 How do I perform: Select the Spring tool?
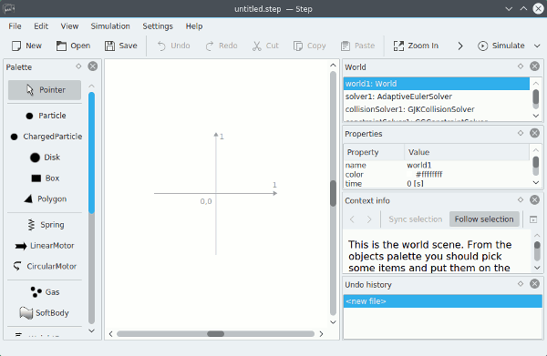[x=45, y=225]
